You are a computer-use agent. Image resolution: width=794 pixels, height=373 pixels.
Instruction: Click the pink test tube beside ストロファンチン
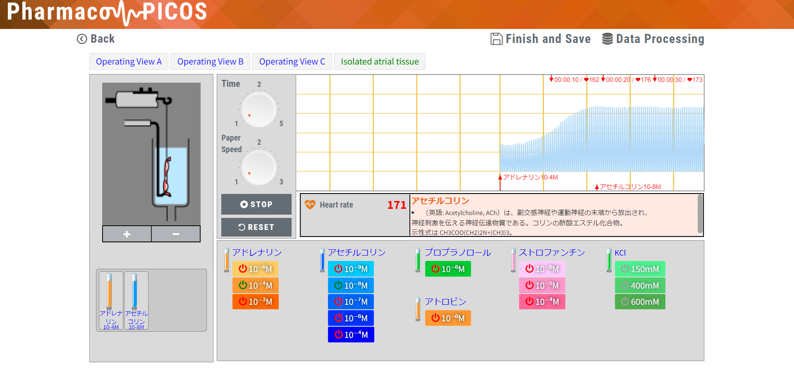tap(513, 260)
